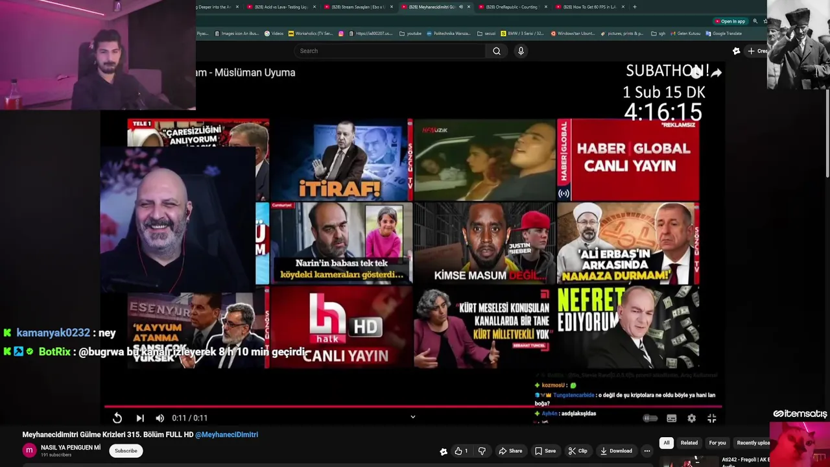Click the extension icon left of the Like button
Viewport: 830px width, 467px height.
coord(444,451)
